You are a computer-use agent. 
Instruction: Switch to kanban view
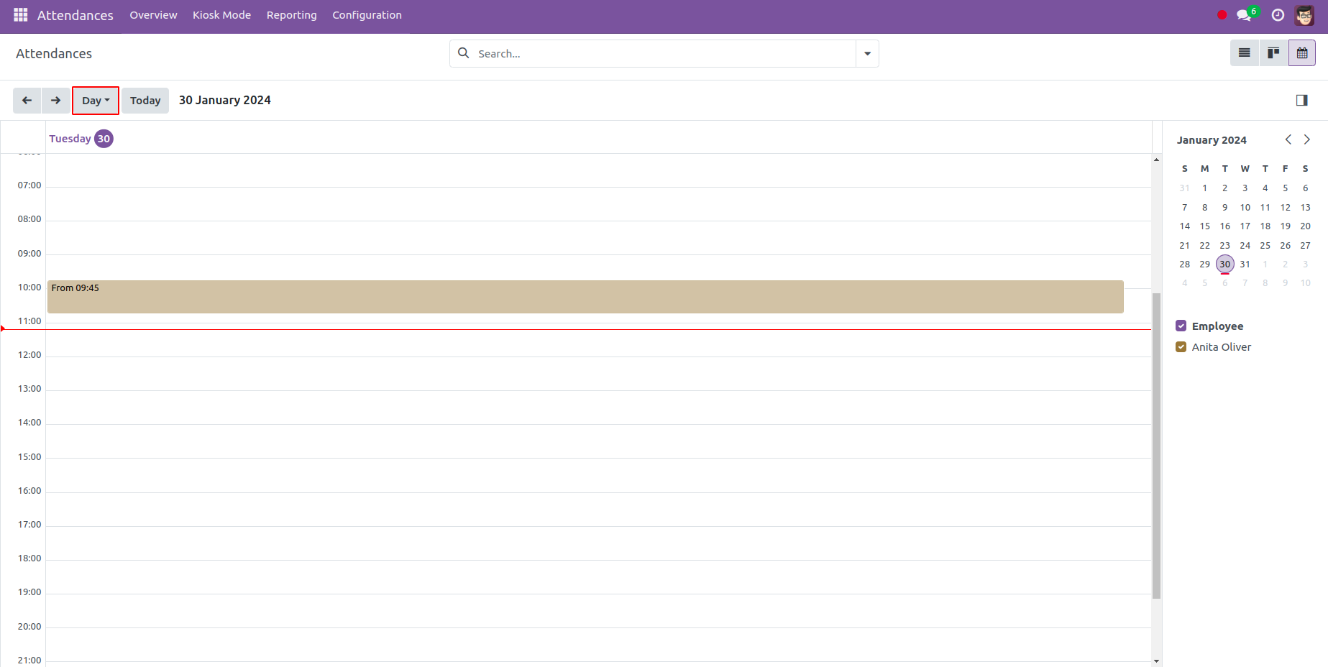tap(1273, 53)
